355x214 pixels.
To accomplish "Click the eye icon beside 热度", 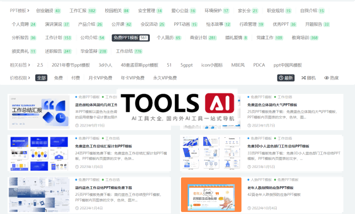I will click(327, 78).
